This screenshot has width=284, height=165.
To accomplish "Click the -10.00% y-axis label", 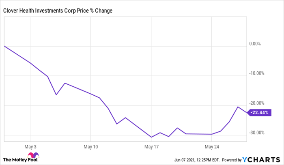I will click(258, 73).
